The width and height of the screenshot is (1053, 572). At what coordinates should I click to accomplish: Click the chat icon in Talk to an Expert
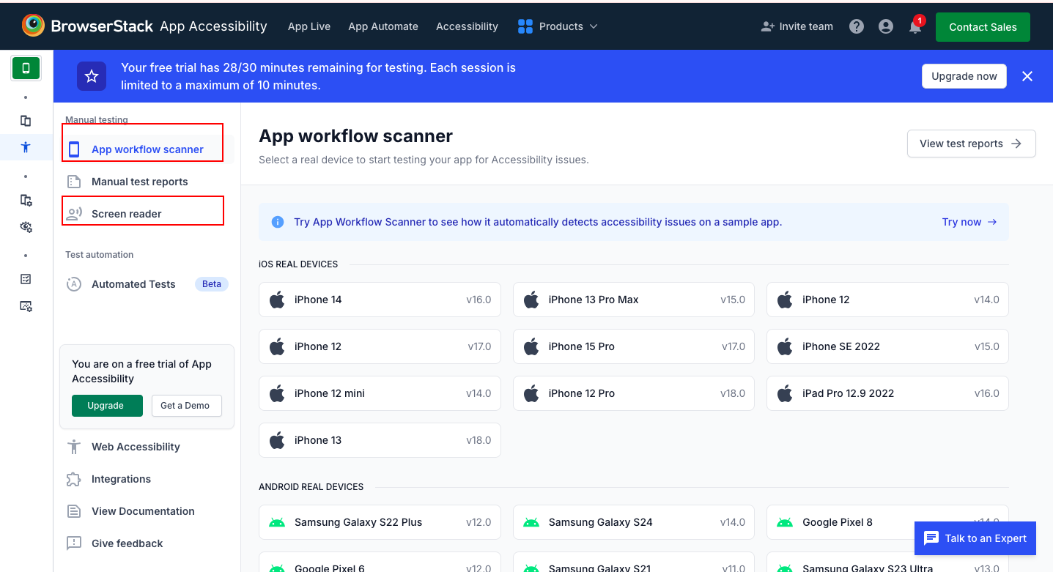point(931,538)
